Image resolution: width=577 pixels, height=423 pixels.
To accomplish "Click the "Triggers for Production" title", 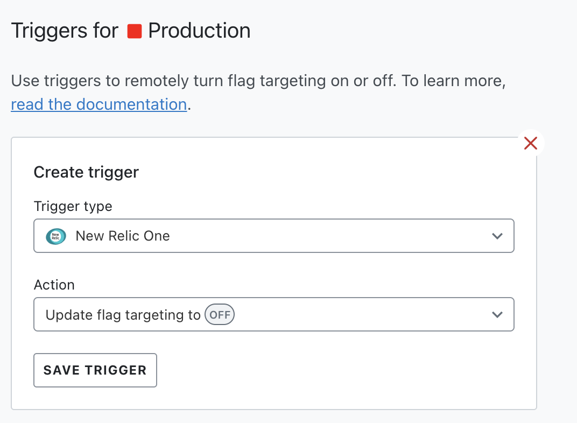I will click(131, 31).
